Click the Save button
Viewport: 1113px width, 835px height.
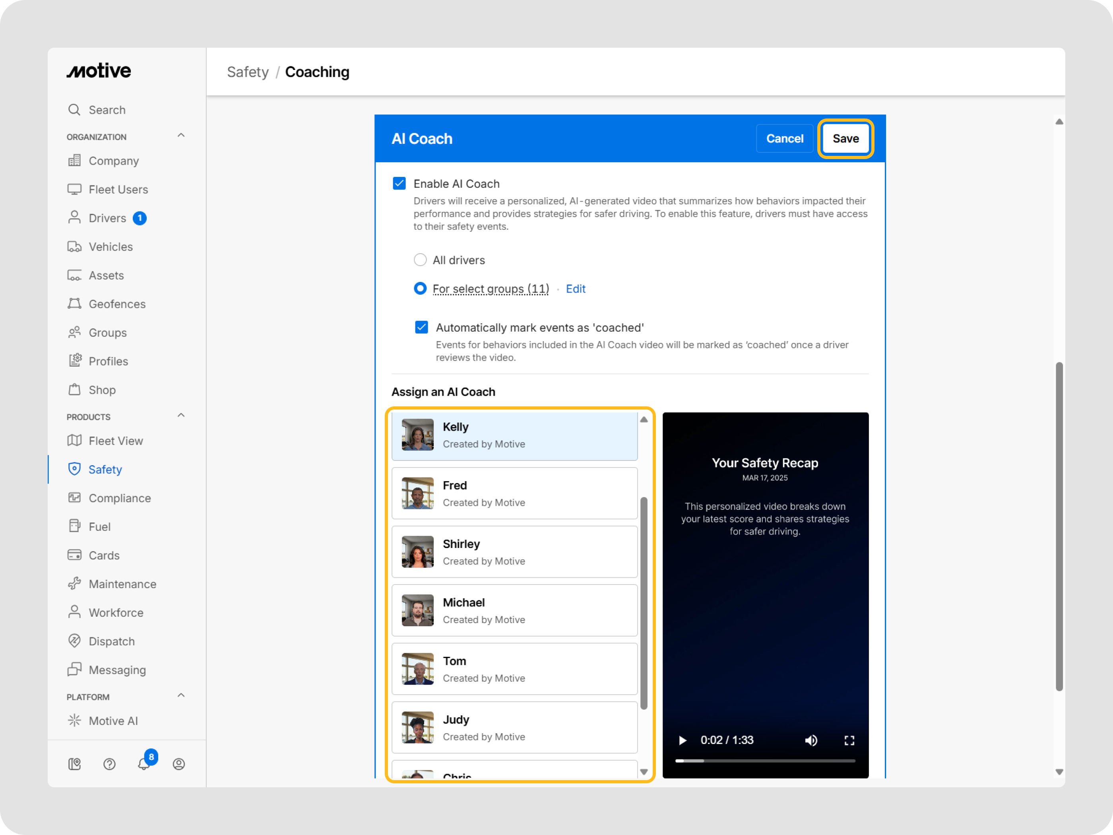(845, 138)
